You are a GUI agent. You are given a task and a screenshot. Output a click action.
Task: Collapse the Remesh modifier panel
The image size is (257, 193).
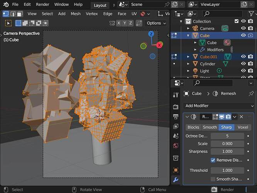tap(187, 117)
